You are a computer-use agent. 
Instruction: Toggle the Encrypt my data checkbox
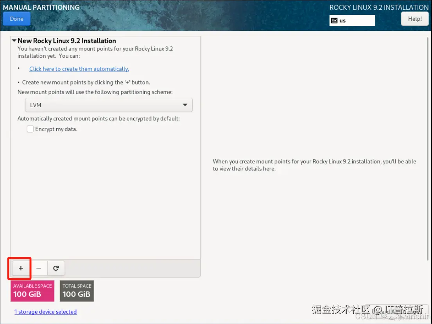pos(30,129)
